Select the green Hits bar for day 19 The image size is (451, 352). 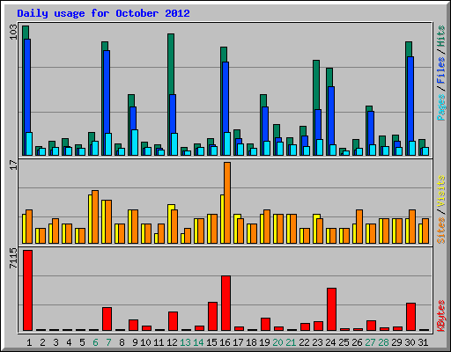pyautogui.click(x=263, y=100)
